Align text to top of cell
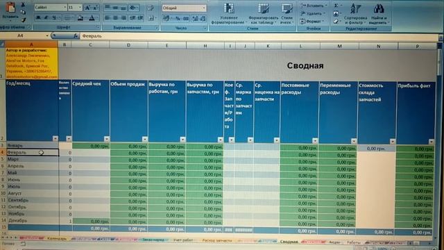The height and width of the screenshot is (250, 444). point(108,8)
